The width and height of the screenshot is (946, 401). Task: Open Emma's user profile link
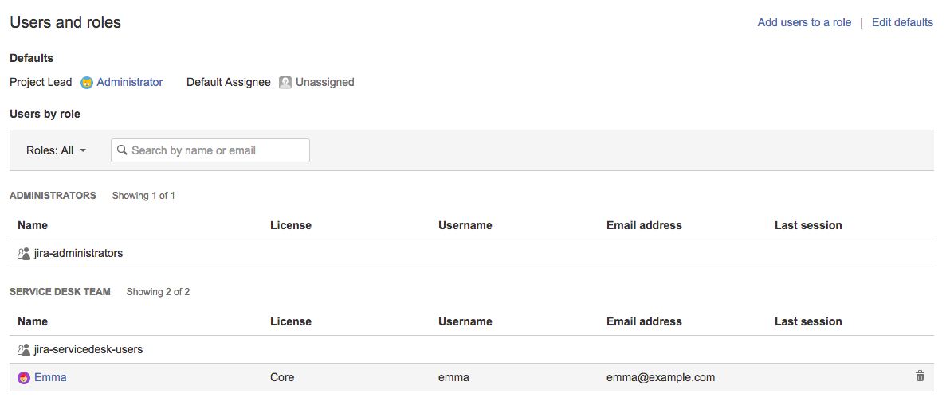pos(51,377)
